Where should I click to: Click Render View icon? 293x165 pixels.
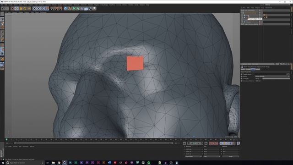52,9
